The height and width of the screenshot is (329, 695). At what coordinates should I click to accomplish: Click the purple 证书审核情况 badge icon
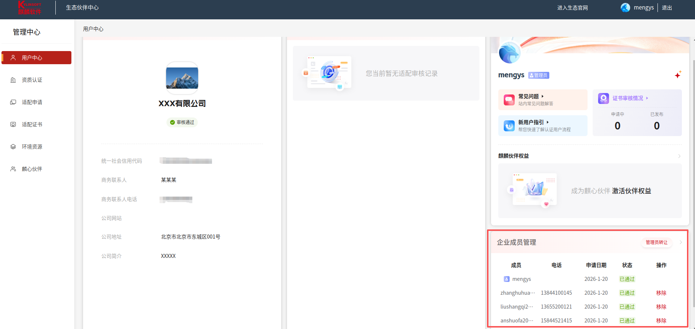click(604, 98)
